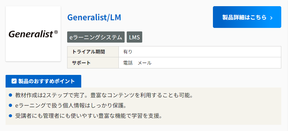This screenshot has width=288, height=131.
Task: Click the bullet dot before 教材作成は2ステップ
Action: tap(11, 95)
